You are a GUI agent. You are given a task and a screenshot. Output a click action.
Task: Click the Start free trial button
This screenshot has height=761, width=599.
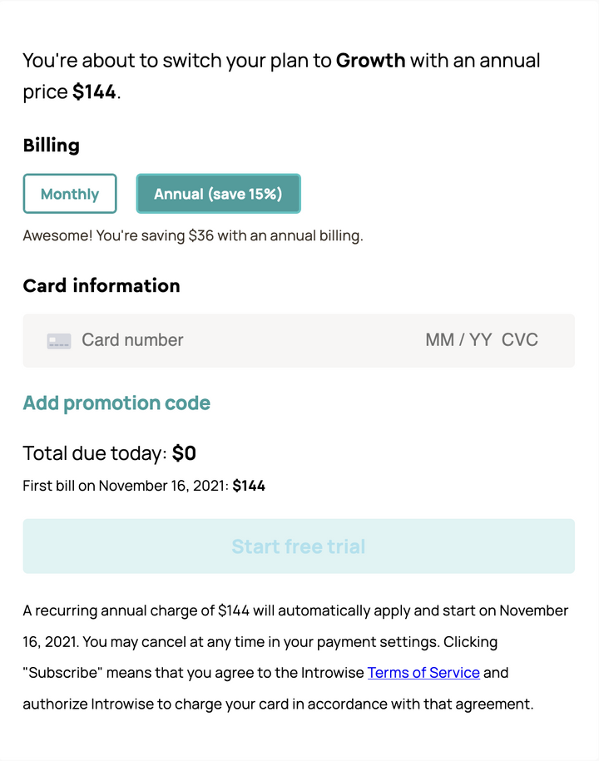coord(299,546)
